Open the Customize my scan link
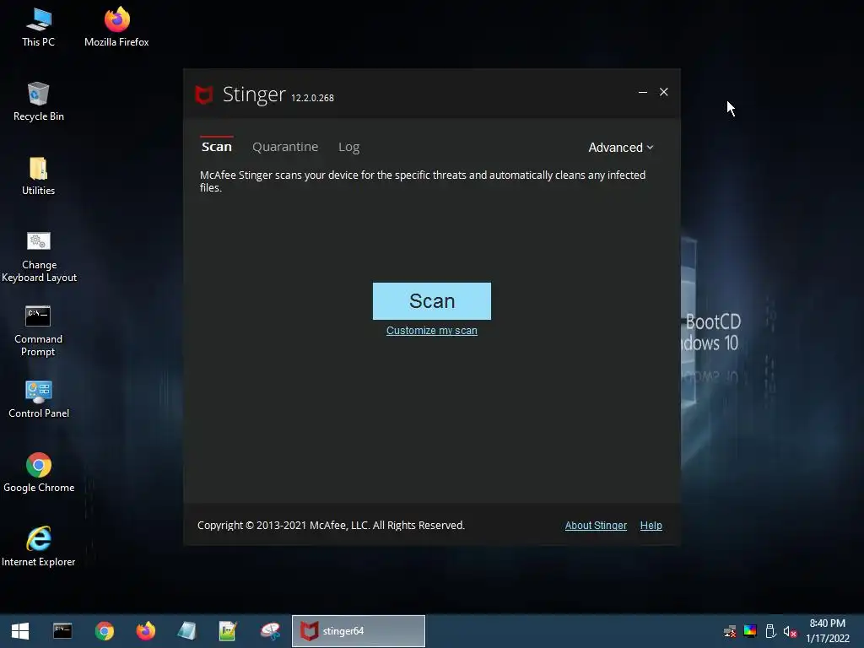The width and height of the screenshot is (864, 648). 431,331
